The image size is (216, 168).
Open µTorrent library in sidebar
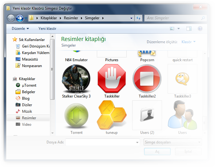point(26,85)
